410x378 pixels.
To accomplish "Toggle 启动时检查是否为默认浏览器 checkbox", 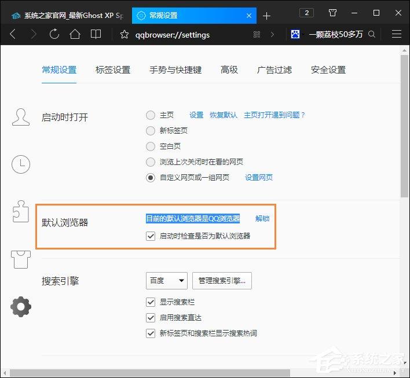I will coord(151,236).
